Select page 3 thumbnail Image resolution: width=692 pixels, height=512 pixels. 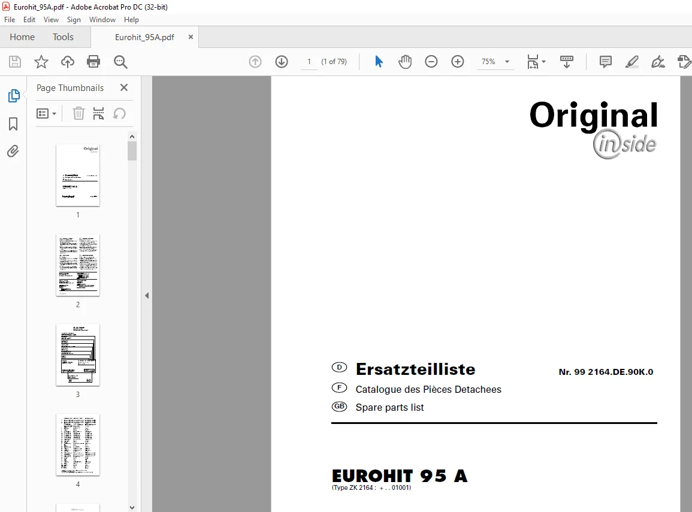point(78,355)
